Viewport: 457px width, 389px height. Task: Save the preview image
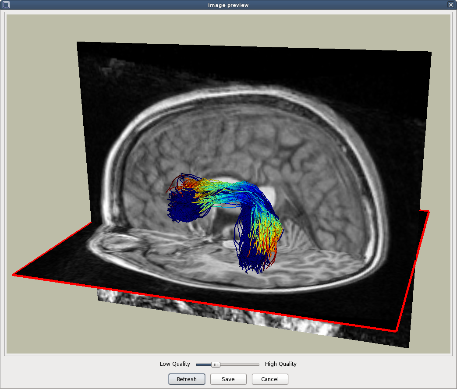coord(228,379)
